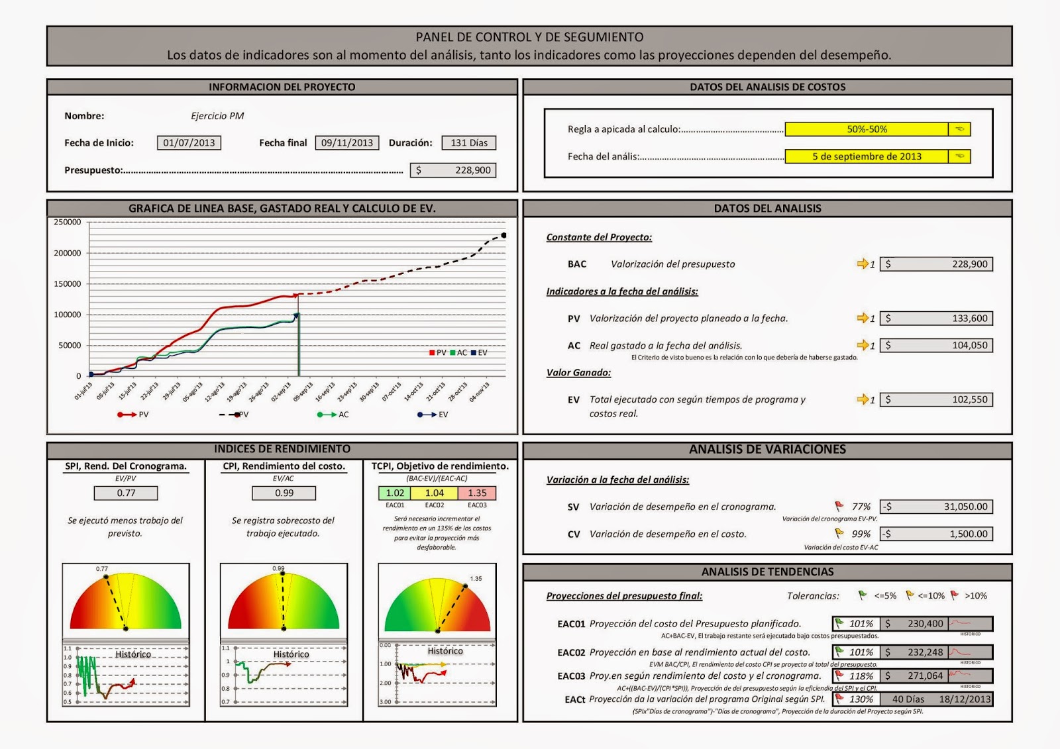Click the yellow arrow icon beside PV value
The width and height of the screenshot is (1060, 749).
[x=862, y=318]
